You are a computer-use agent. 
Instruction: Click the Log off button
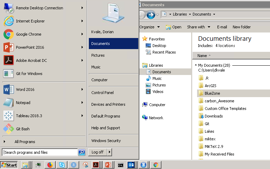point(97,152)
